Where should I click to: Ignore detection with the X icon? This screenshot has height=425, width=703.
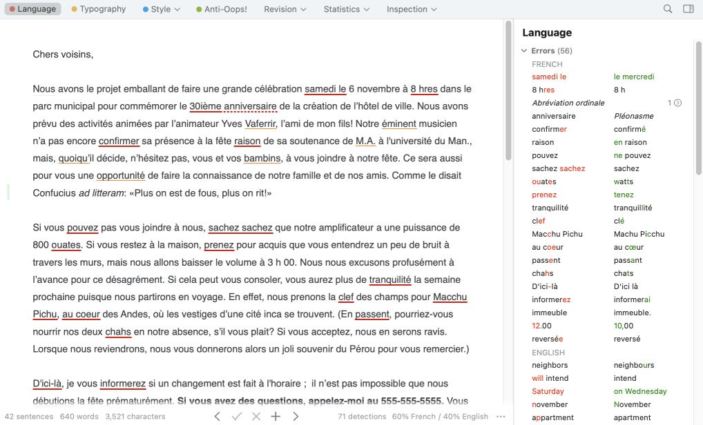tap(256, 416)
